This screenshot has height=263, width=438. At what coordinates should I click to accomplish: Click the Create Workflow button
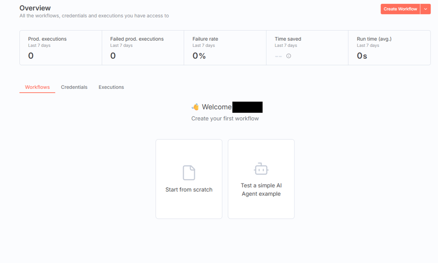[400, 9]
